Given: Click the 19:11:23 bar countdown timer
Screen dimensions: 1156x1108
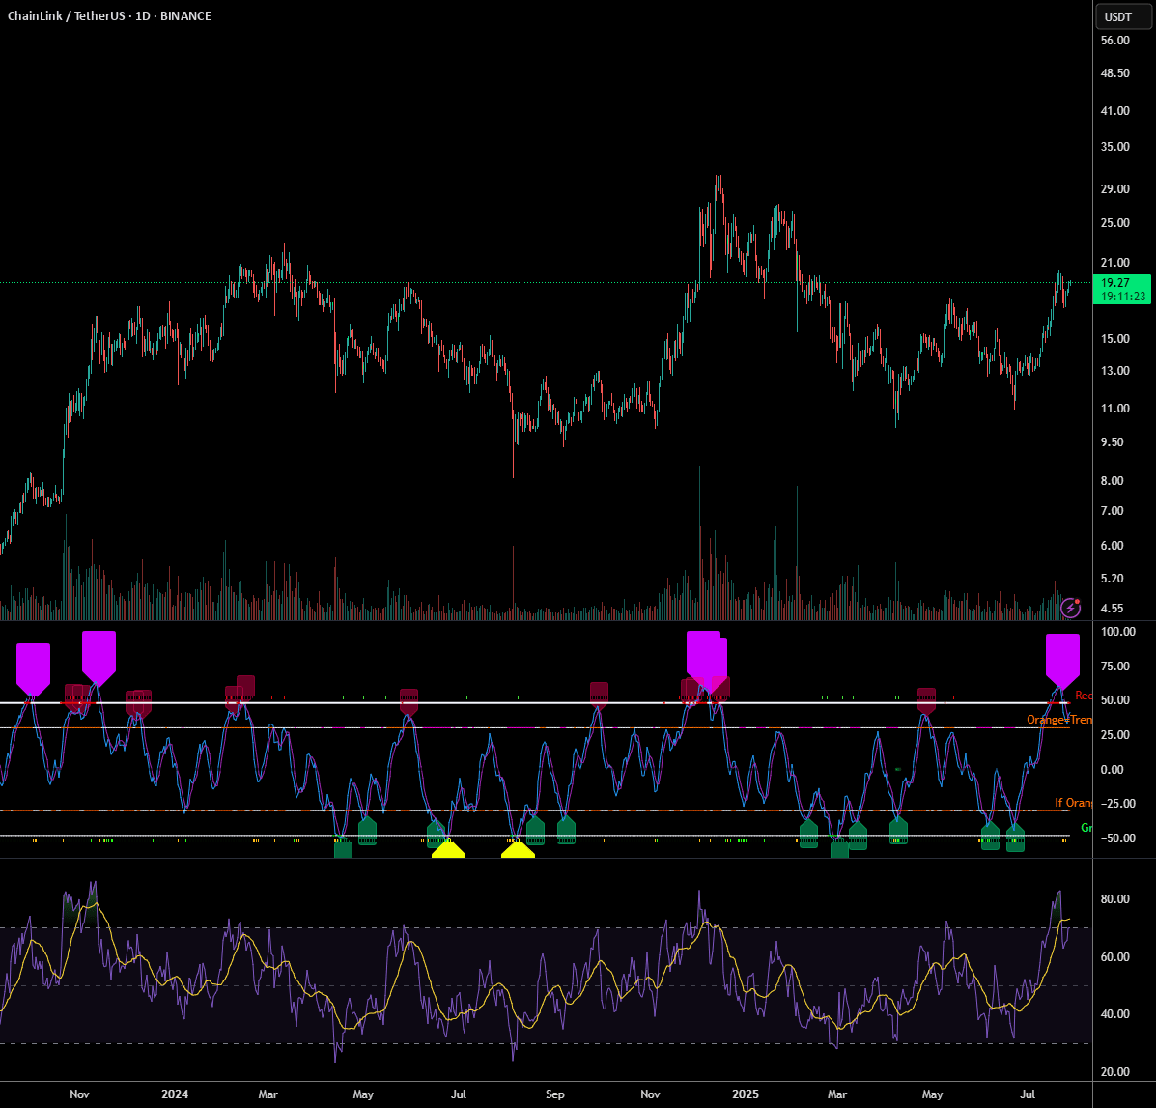Looking at the screenshot, I should (1123, 297).
